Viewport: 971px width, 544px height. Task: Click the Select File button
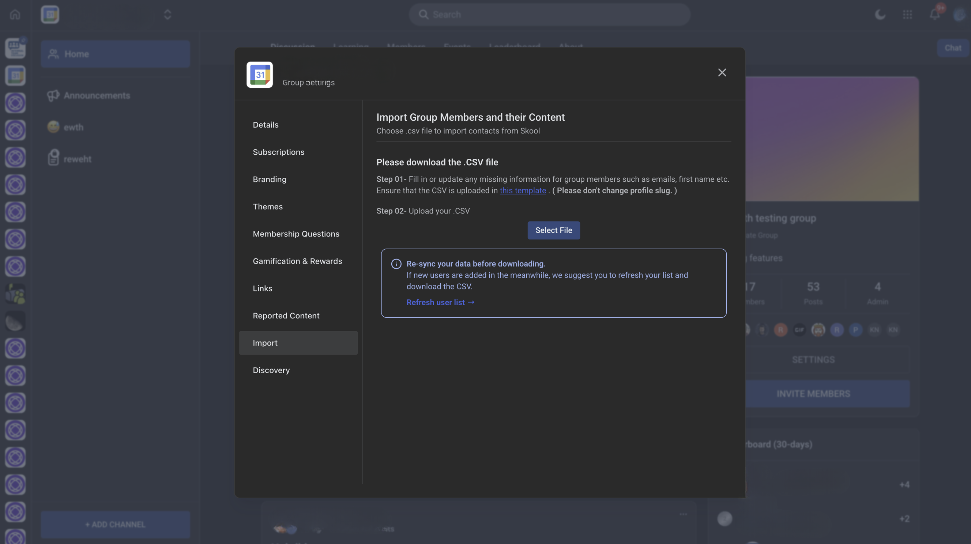pos(553,230)
